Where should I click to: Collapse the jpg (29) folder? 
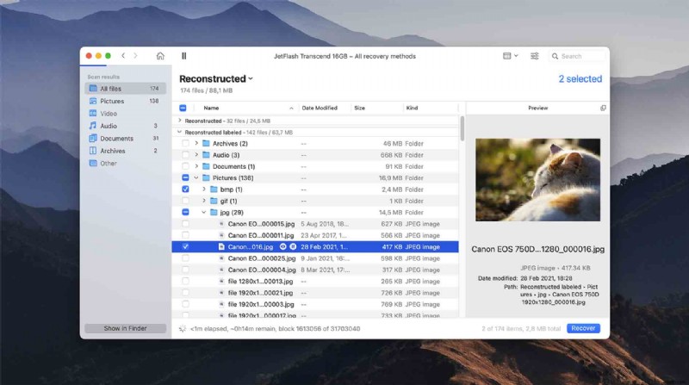tap(204, 212)
